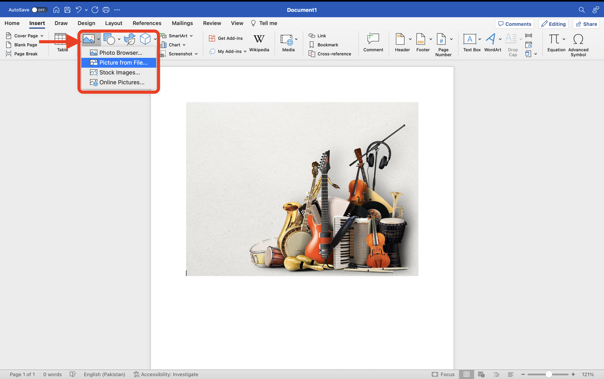Image resolution: width=604 pixels, height=379 pixels.
Task: Expand the SmartArt dropdown
Action: coord(191,36)
